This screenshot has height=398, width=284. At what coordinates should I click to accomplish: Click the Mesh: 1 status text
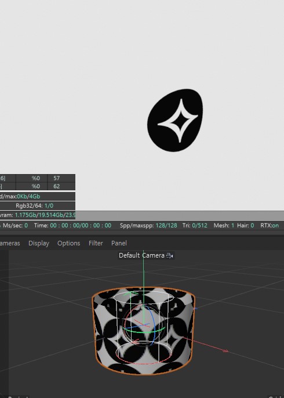(224, 225)
